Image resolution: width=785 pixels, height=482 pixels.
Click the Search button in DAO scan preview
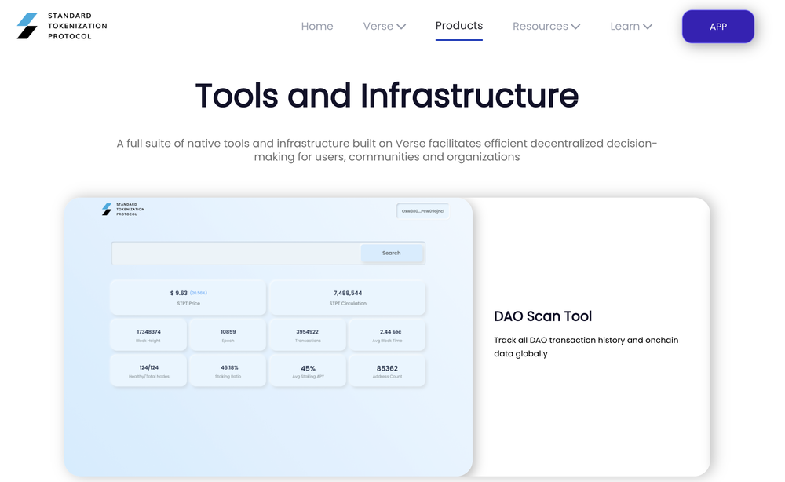click(x=392, y=253)
